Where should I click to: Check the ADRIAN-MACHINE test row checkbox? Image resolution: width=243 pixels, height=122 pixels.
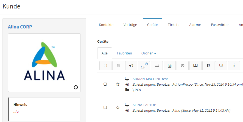[x=105, y=84]
